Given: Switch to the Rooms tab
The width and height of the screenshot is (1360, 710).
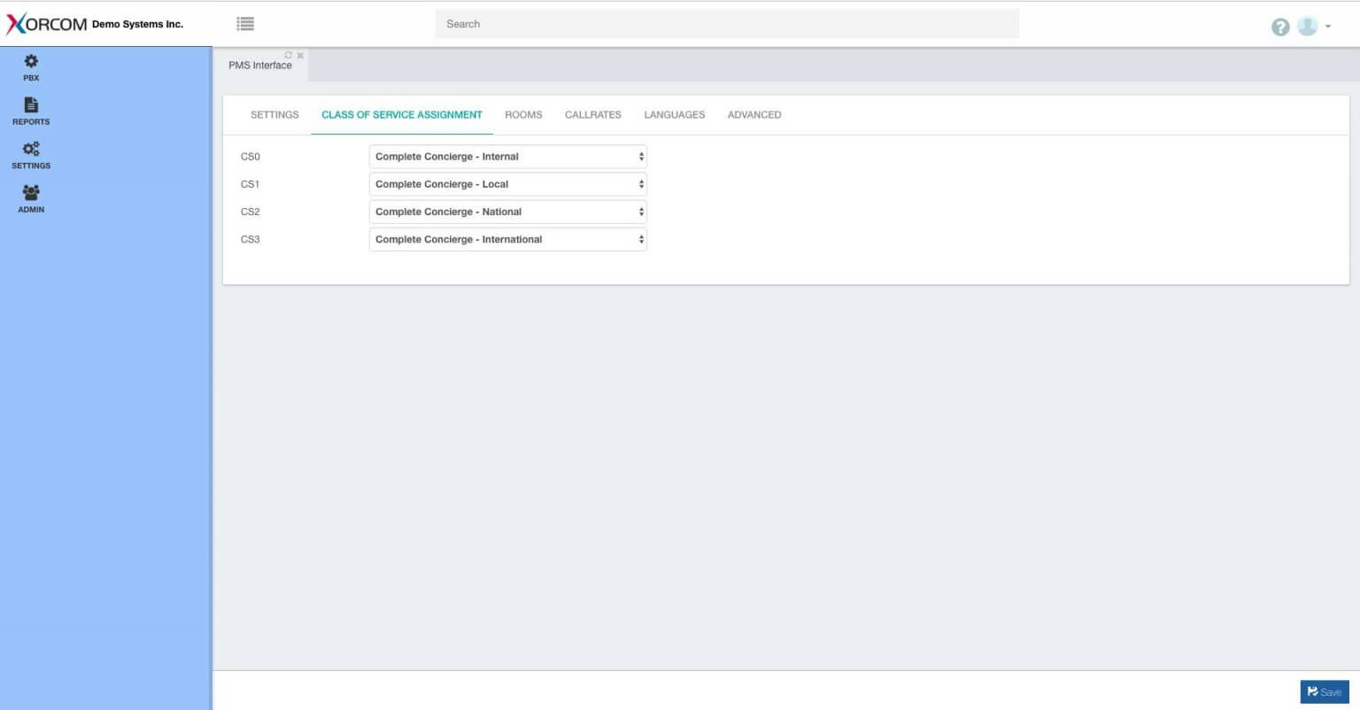Looking at the screenshot, I should click(x=523, y=115).
